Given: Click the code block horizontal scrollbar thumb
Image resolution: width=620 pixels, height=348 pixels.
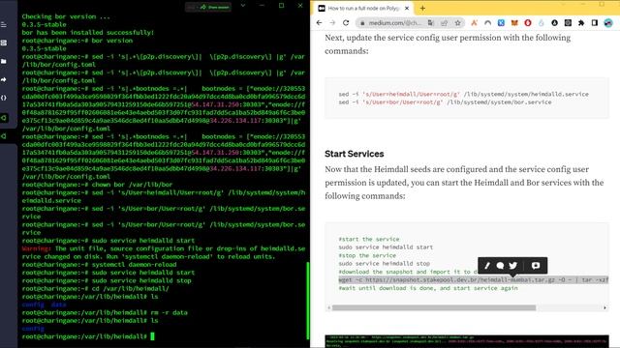Looking at the screenshot, I should point(434,307).
